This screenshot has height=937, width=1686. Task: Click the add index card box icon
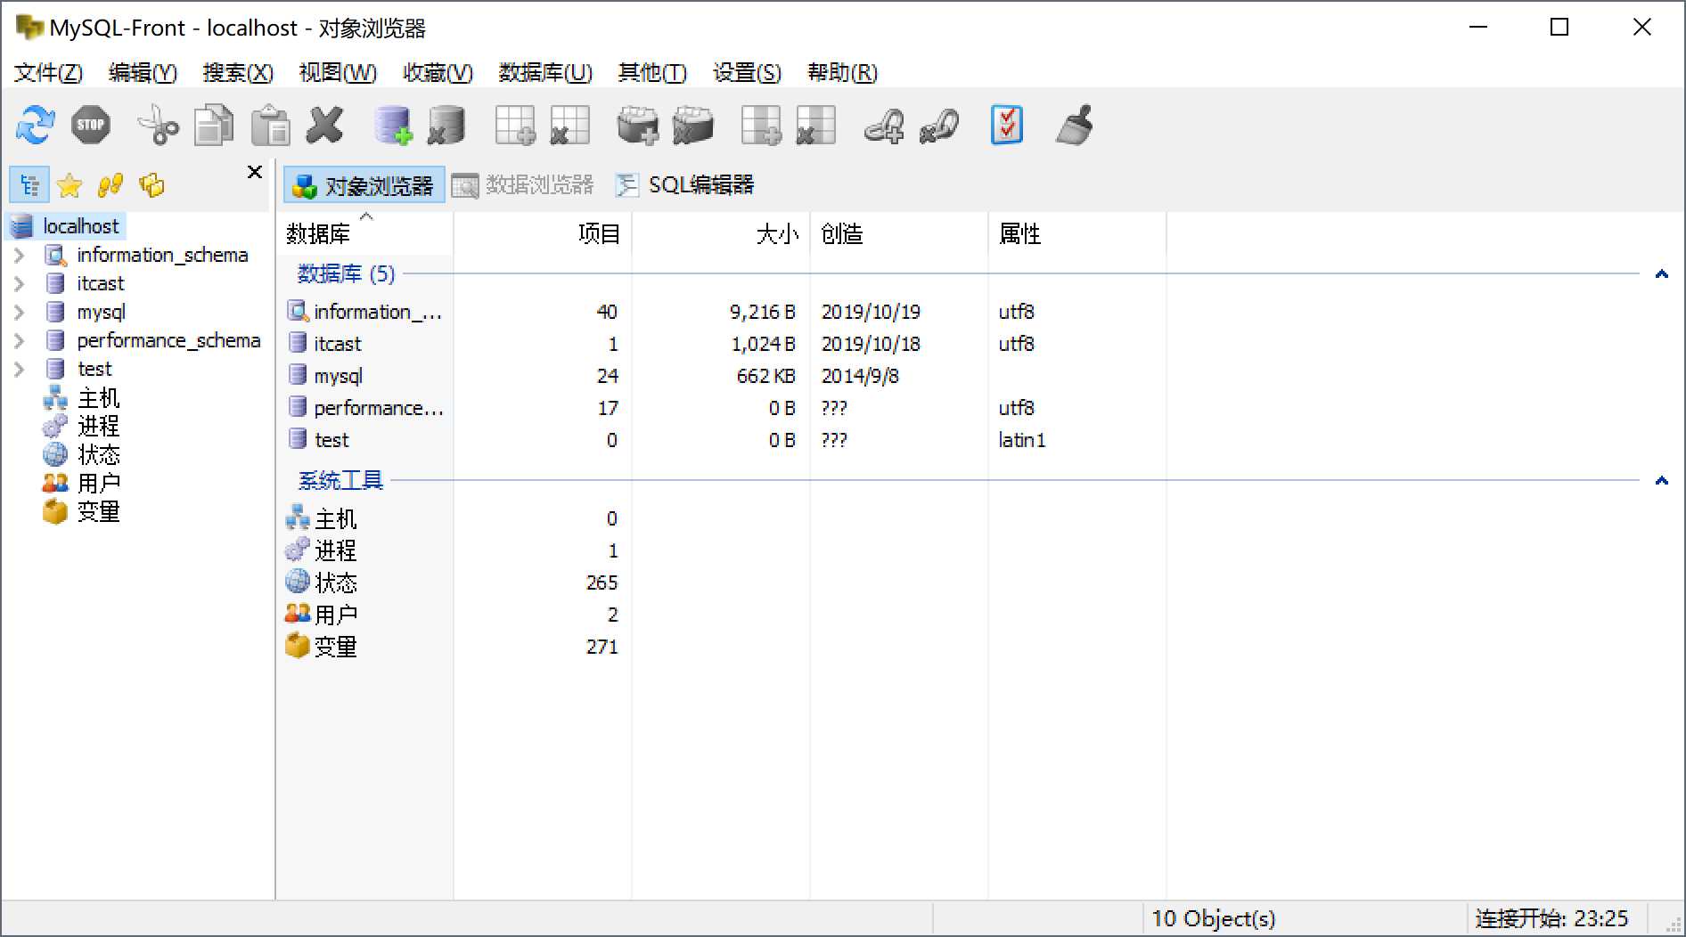point(638,125)
